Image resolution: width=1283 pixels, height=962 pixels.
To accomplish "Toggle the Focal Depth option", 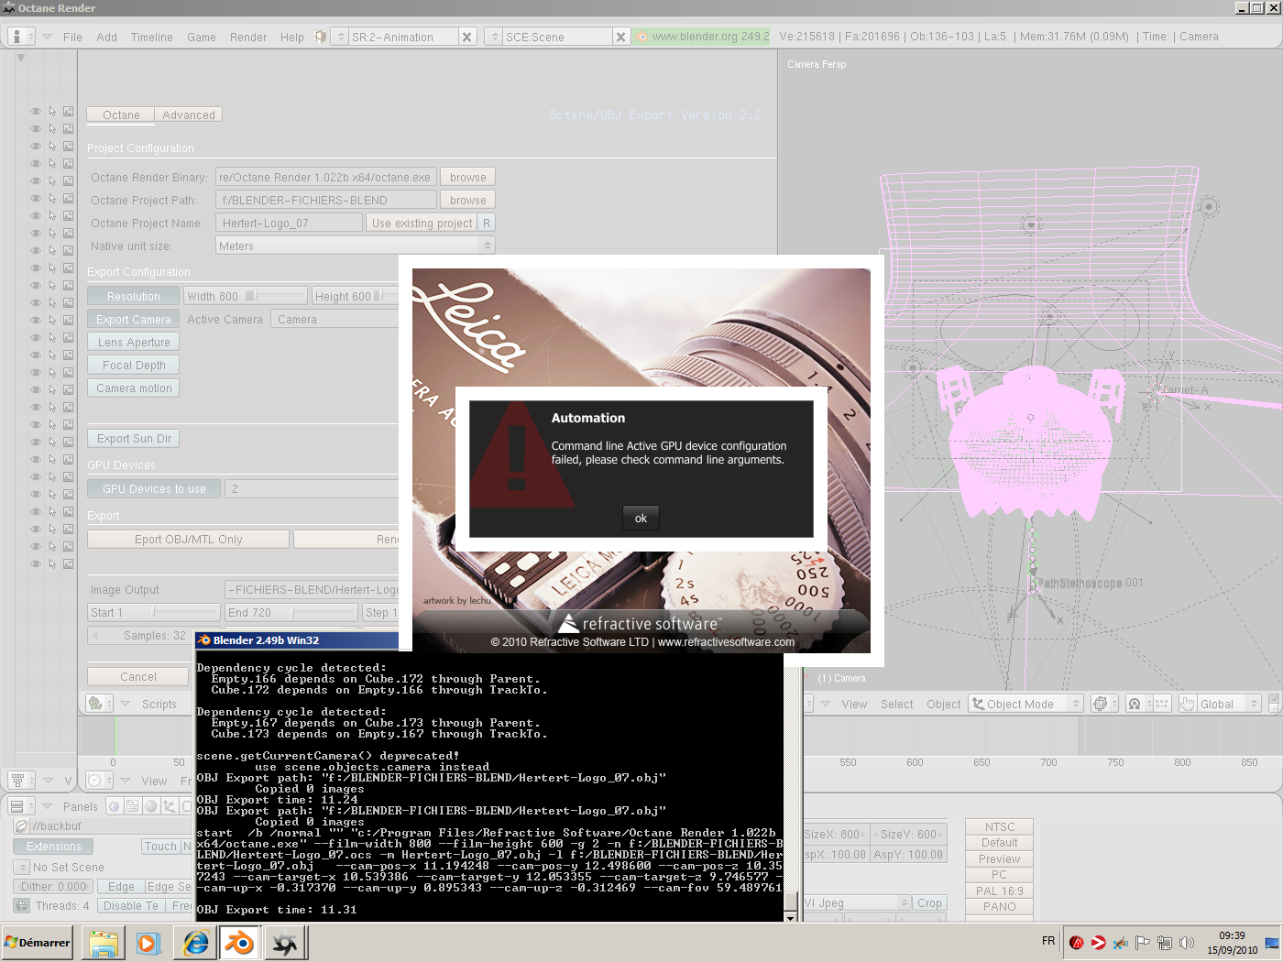I will tap(134, 365).
